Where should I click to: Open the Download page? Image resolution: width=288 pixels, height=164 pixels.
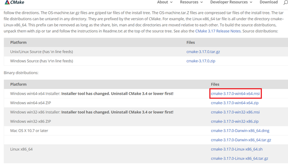point(269,2)
